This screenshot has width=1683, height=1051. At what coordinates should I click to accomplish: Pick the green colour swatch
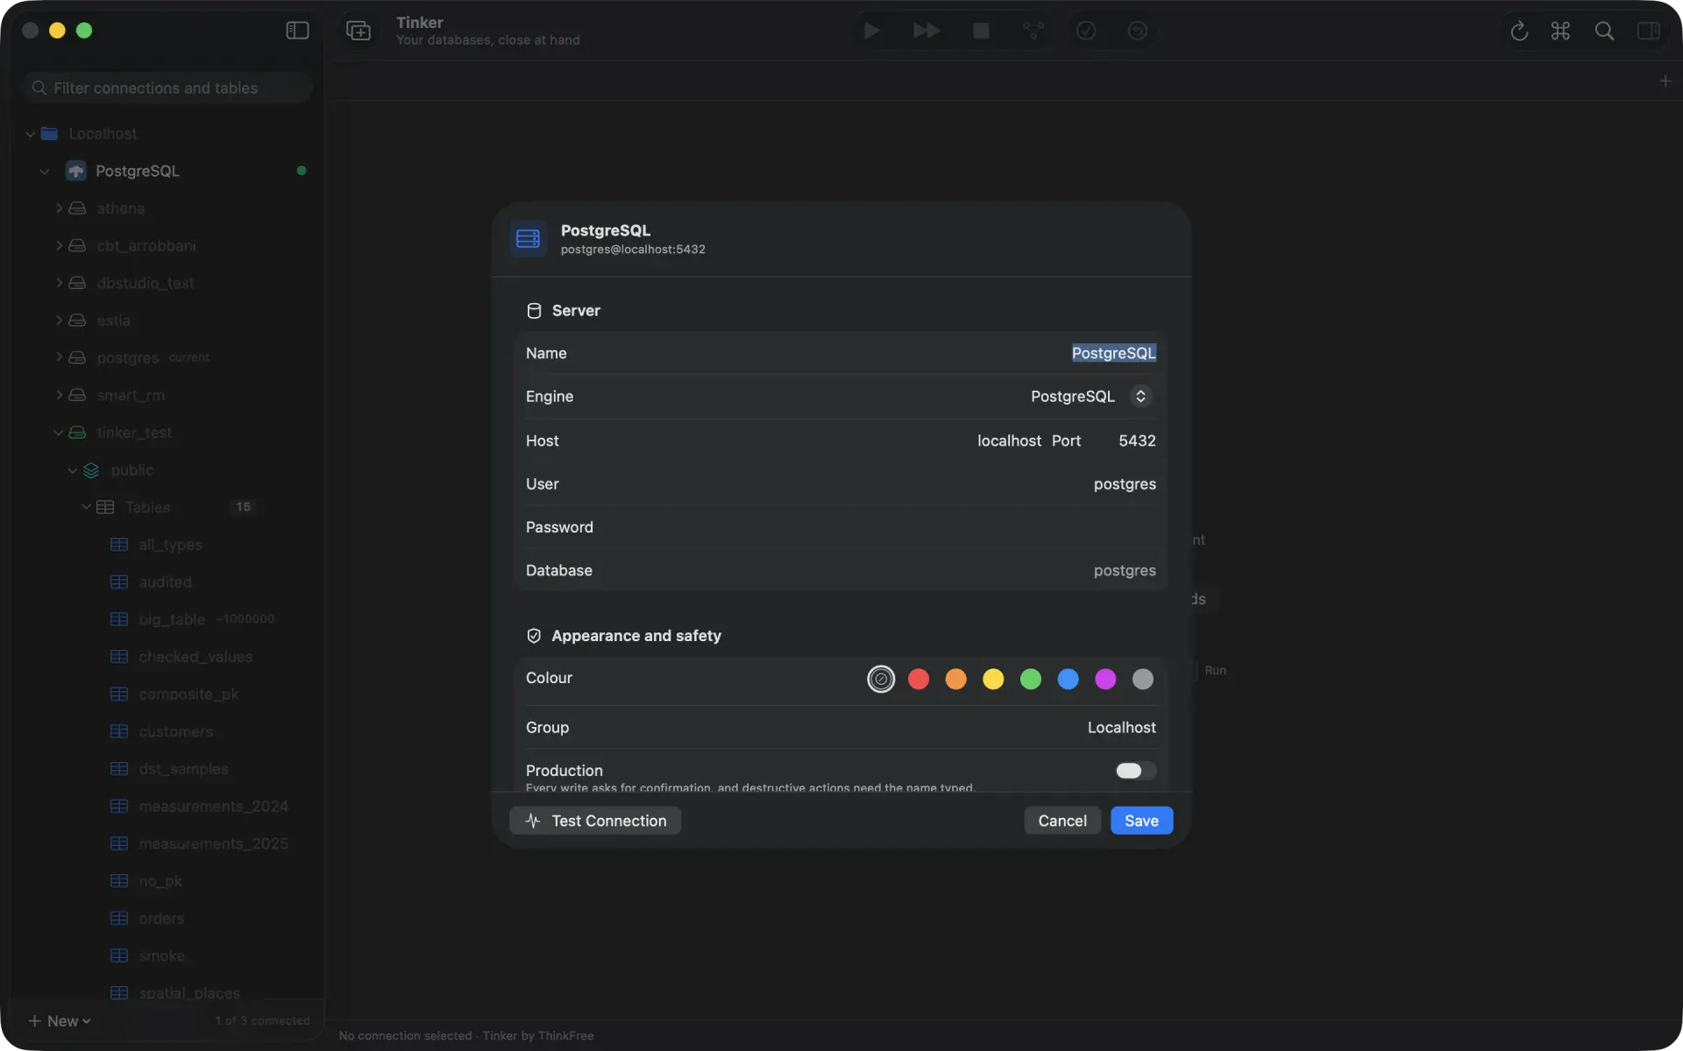pyautogui.click(x=1031, y=679)
